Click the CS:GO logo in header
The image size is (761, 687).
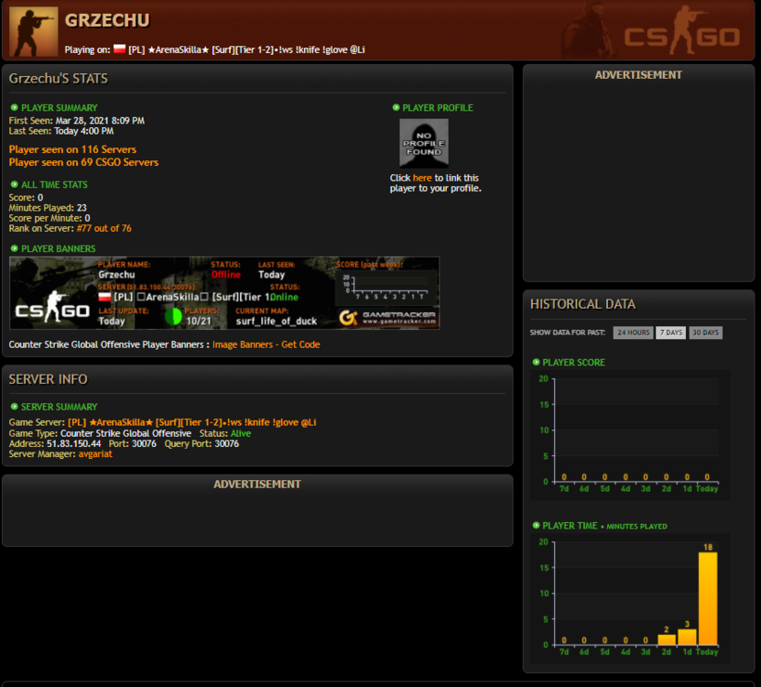point(682,30)
